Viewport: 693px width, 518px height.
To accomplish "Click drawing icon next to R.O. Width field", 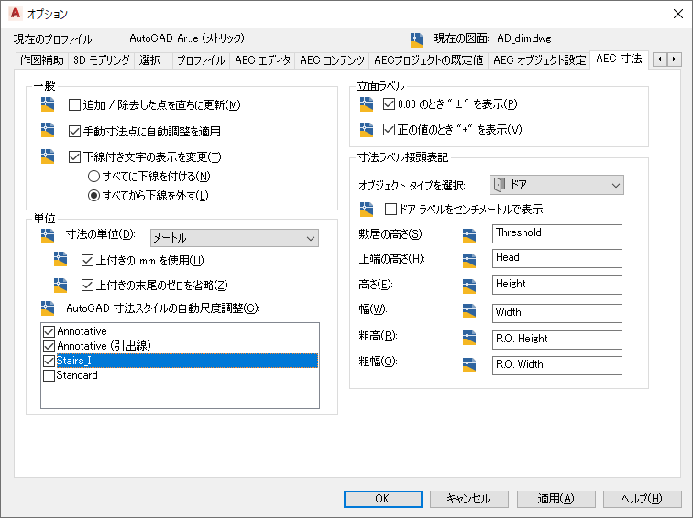I will [x=469, y=364].
